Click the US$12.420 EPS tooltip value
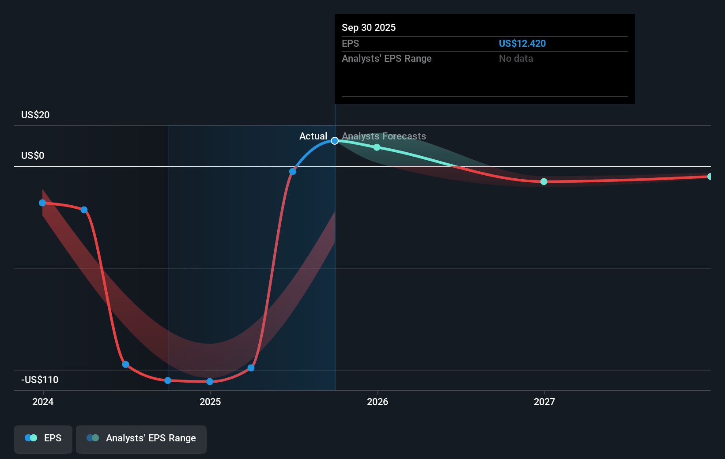Screen dimensions: 725x459 point(522,44)
